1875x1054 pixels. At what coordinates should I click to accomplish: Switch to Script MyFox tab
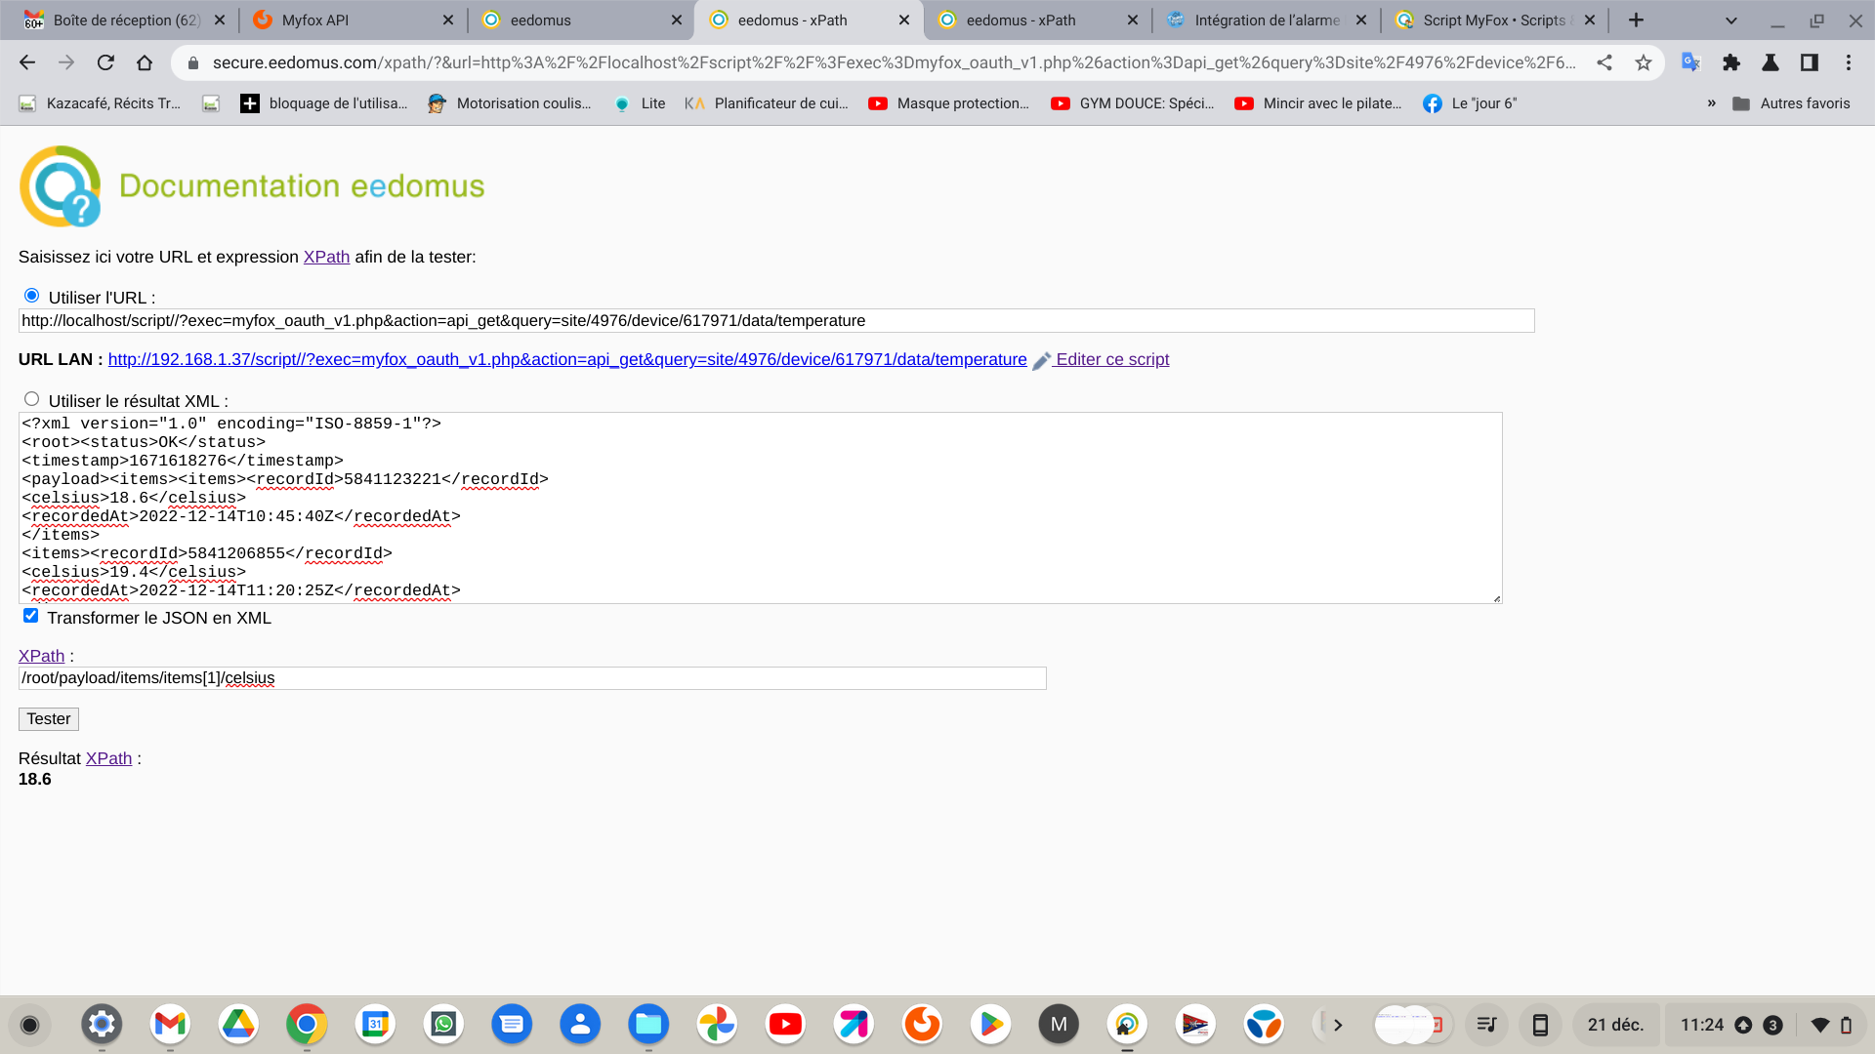tap(1494, 20)
